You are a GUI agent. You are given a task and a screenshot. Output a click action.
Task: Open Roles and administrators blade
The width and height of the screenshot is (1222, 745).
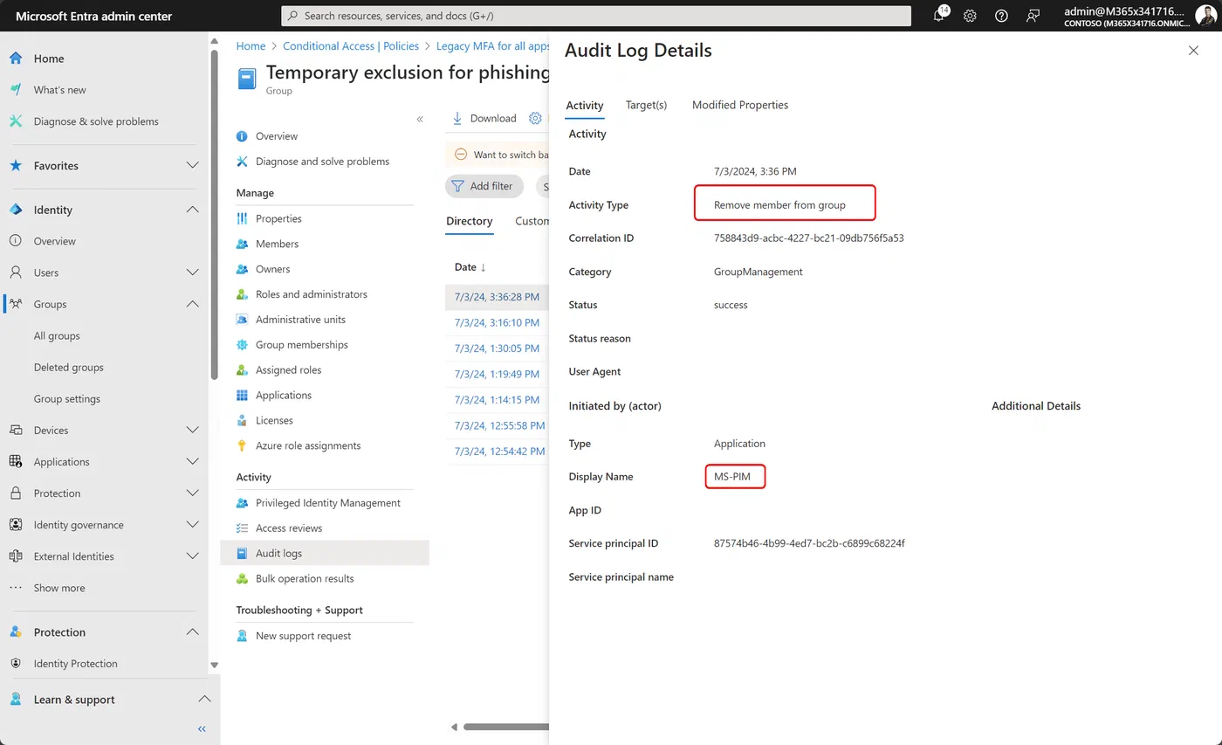[x=311, y=294]
